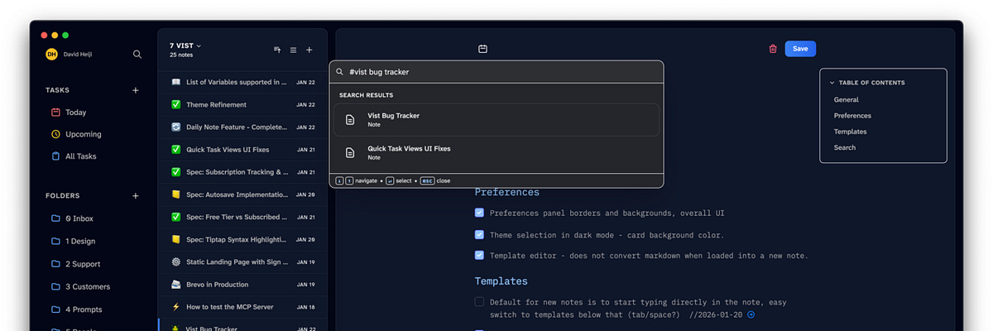Screen dimensions: 993x331
Task: Open the Quick Task Views UI Fixes list note
Action: click(x=242, y=150)
